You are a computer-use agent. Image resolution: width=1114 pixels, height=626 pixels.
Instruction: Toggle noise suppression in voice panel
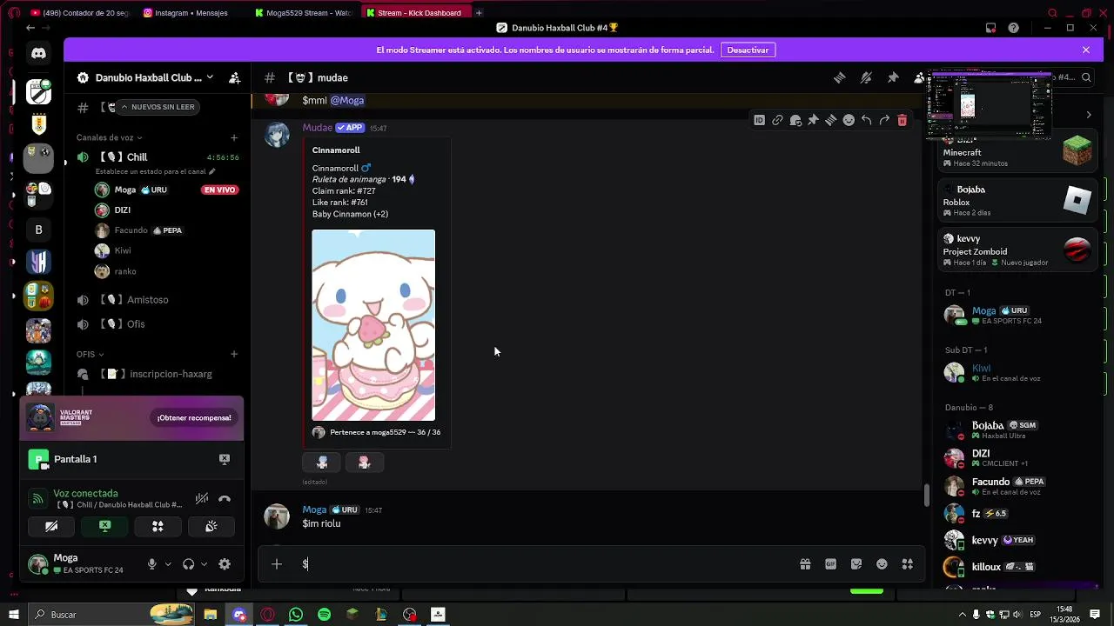[x=201, y=499]
